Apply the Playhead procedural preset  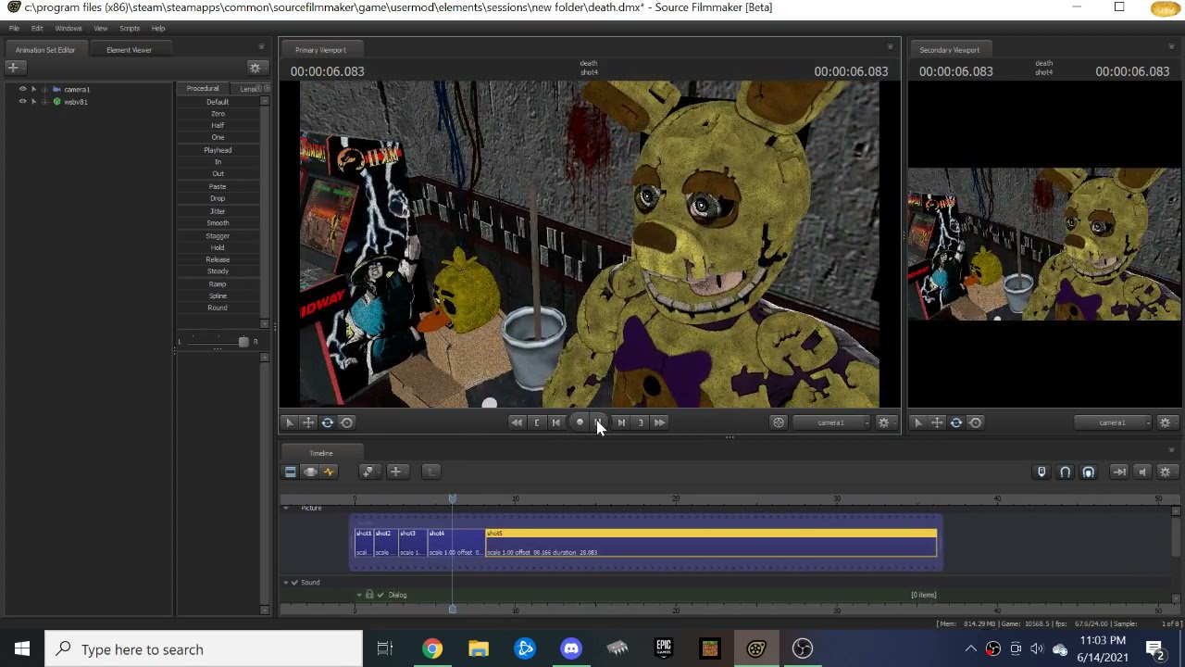click(x=218, y=150)
